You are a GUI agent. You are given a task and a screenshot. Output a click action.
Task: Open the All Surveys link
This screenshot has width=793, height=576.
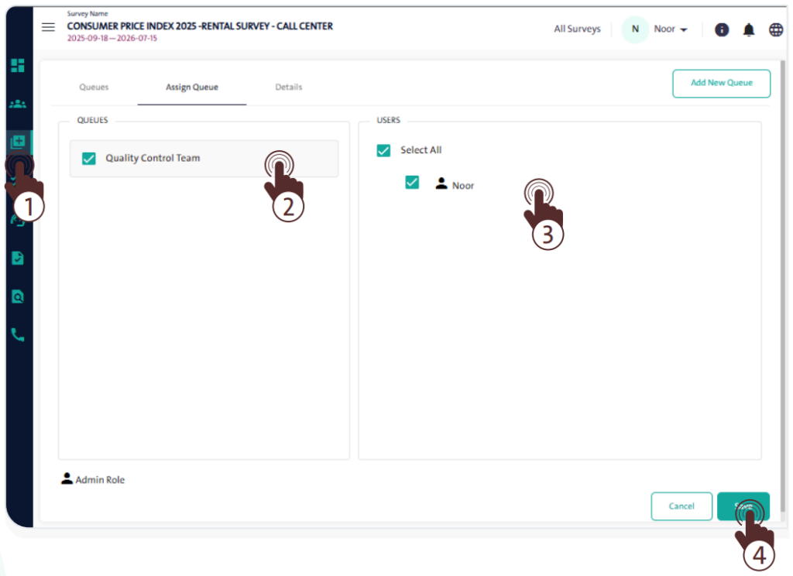pyautogui.click(x=577, y=29)
